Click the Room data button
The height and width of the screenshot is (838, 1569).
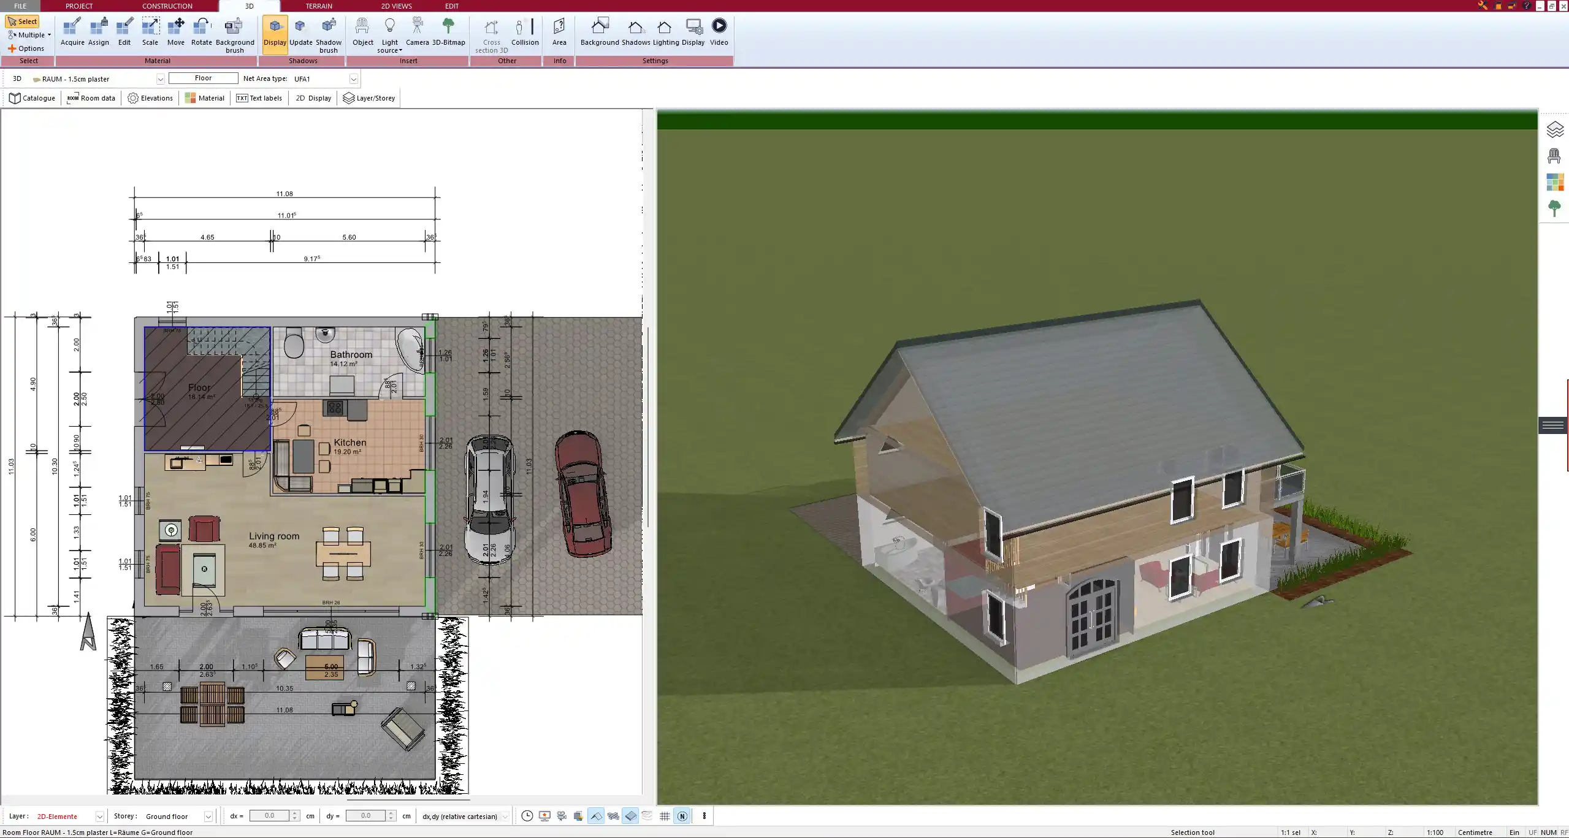point(91,98)
